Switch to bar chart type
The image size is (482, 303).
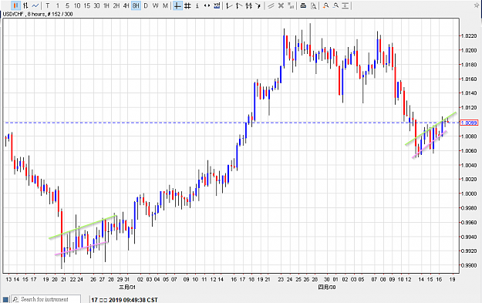coord(25,5)
